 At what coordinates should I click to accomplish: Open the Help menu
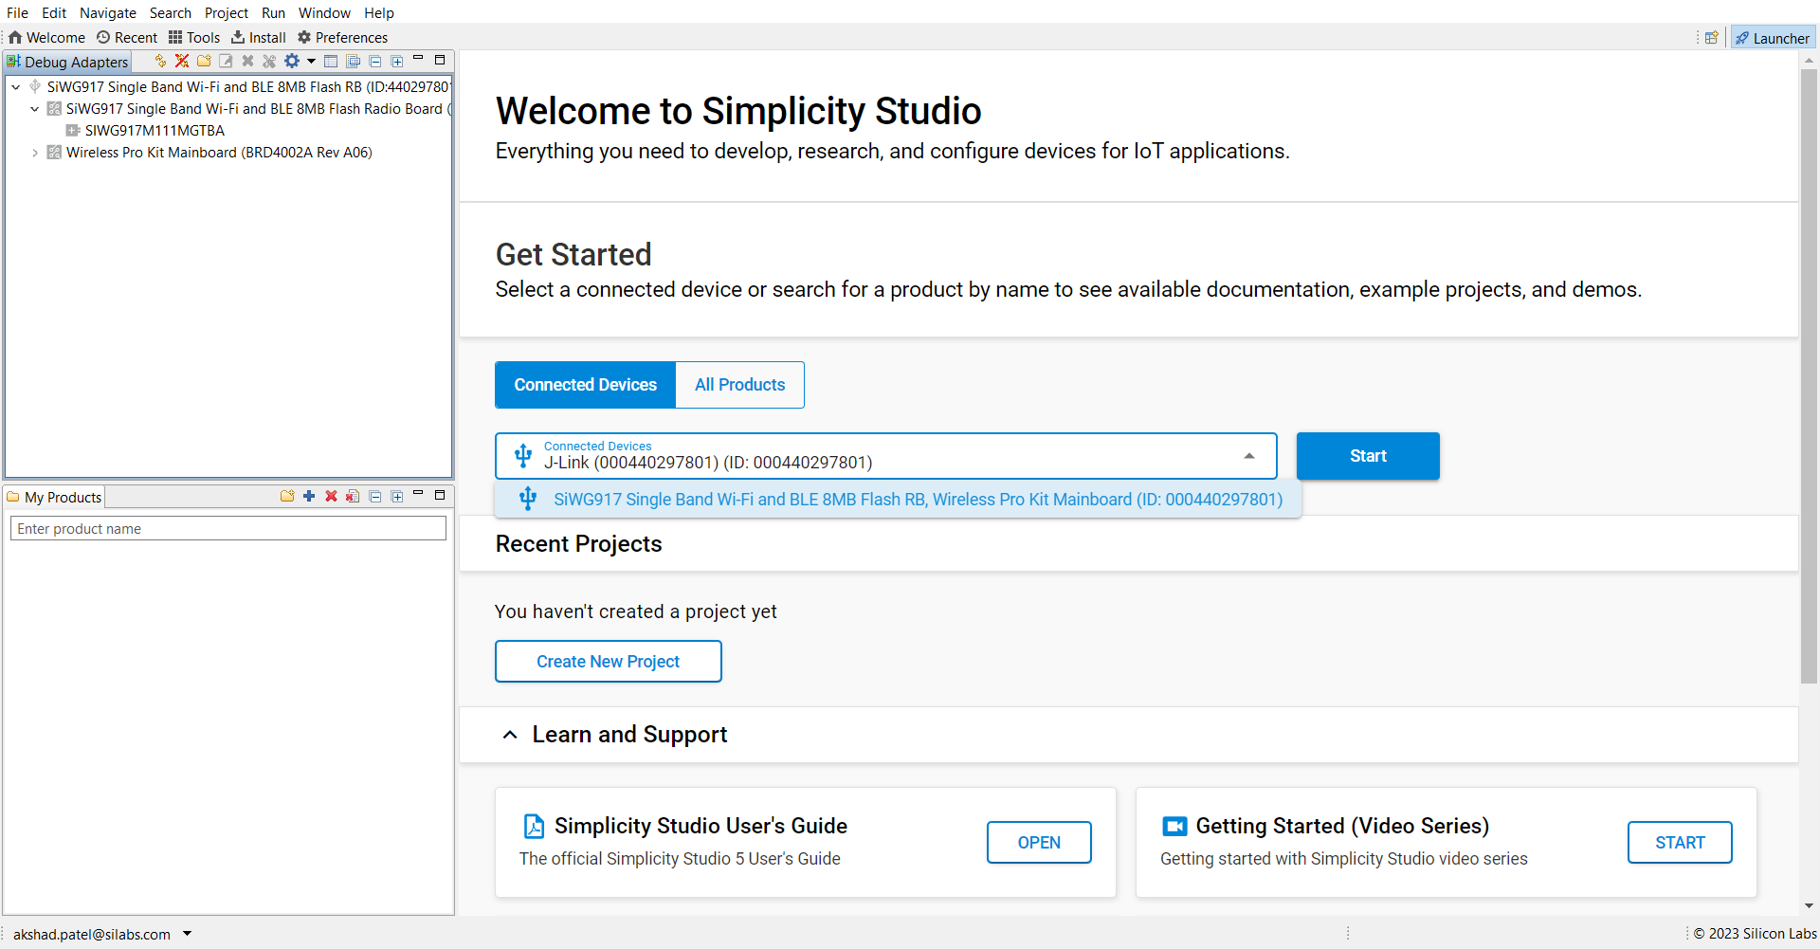(x=379, y=12)
